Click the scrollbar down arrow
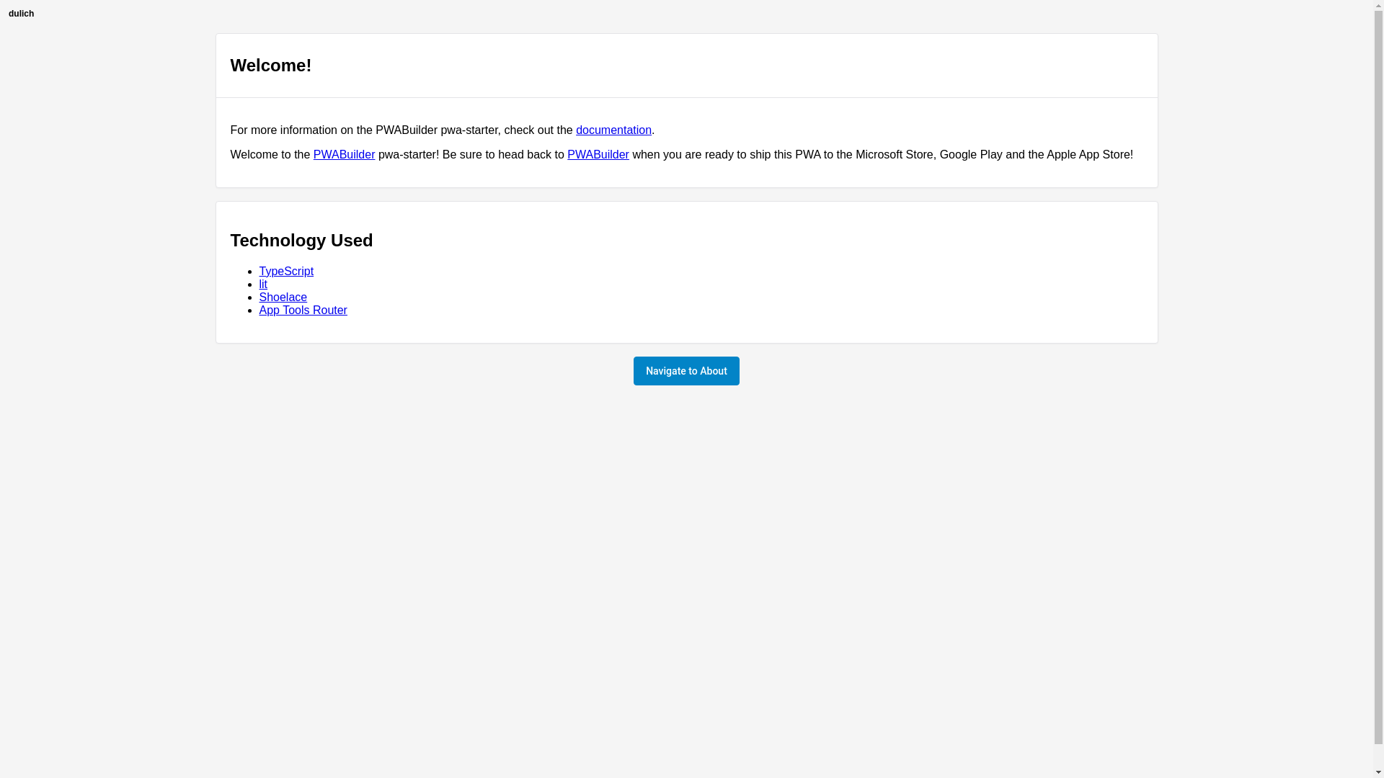Screen dimensions: 1384x778 (x=1378, y=772)
